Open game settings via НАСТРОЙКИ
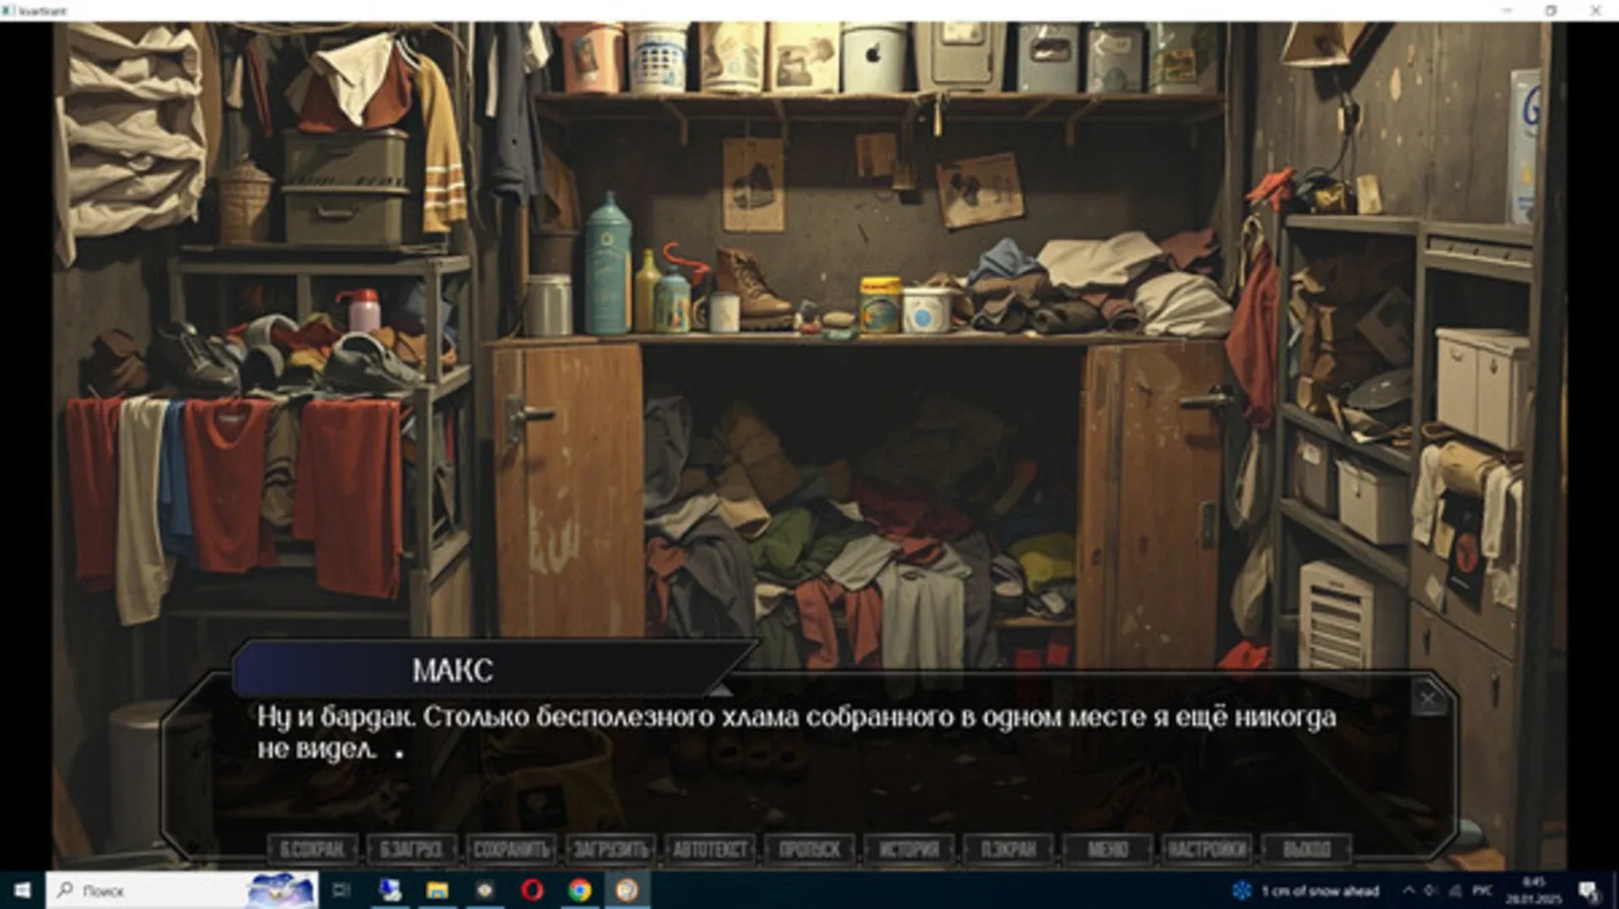The height and width of the screenshot is (909, 1619). (x=1208, y=850)
